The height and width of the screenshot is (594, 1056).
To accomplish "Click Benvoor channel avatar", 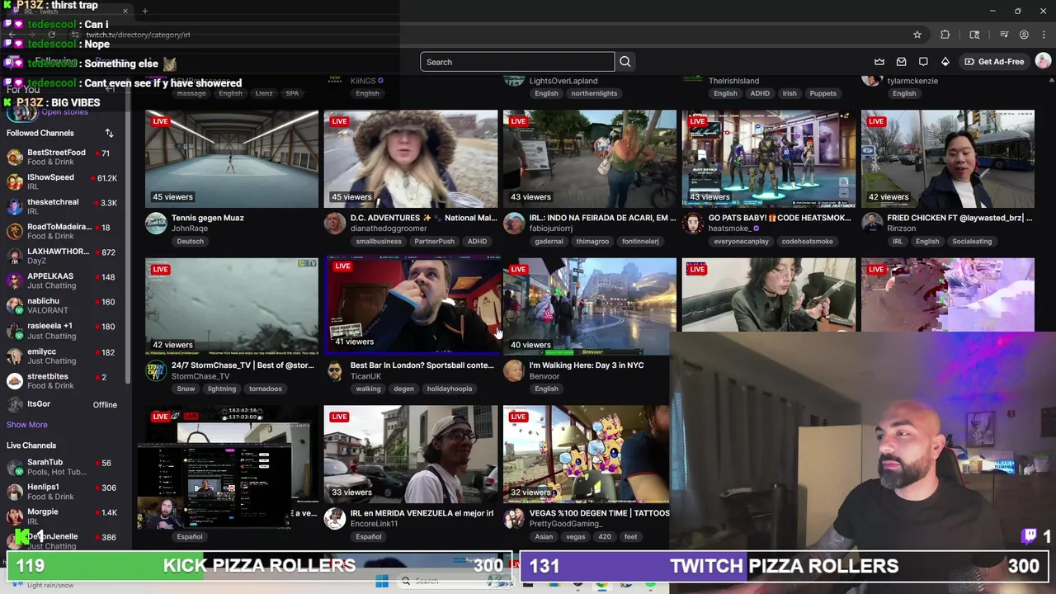I will (513, 370).
